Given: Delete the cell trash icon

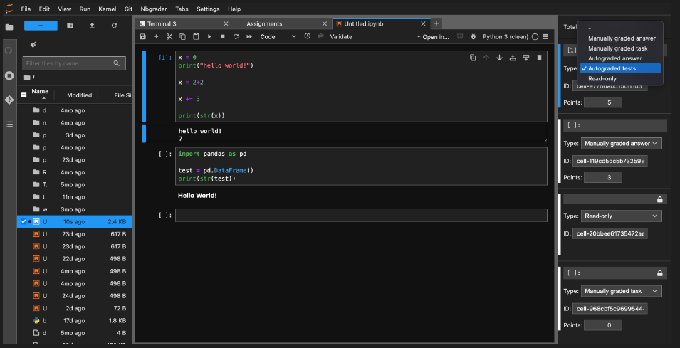Looking at the screenshot, I should pos(540,58).
